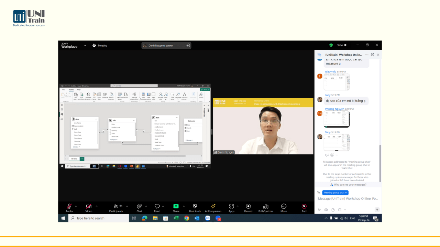Expand the arrow beside Chat

(x=146, y=206)
